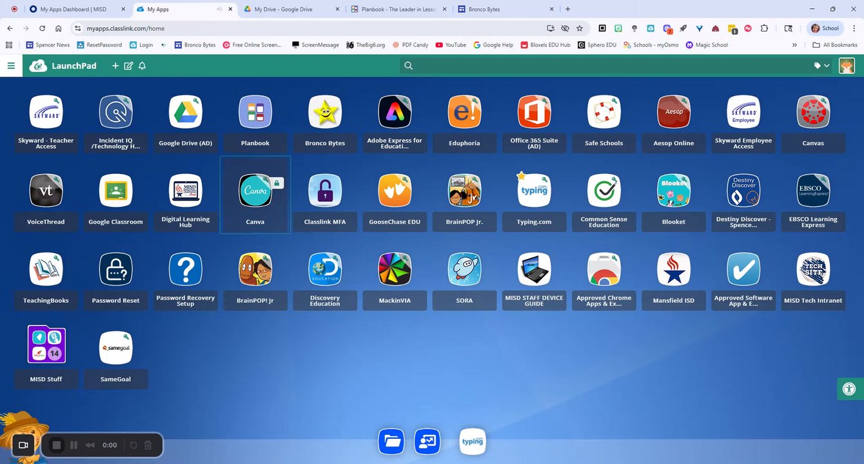864x464 pixels.
Task: Launch Password Reset app
Action: (x=115, y=269)
